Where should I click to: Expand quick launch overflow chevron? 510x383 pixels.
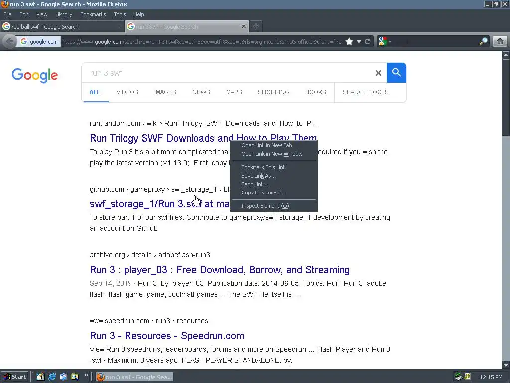(86, 375)
